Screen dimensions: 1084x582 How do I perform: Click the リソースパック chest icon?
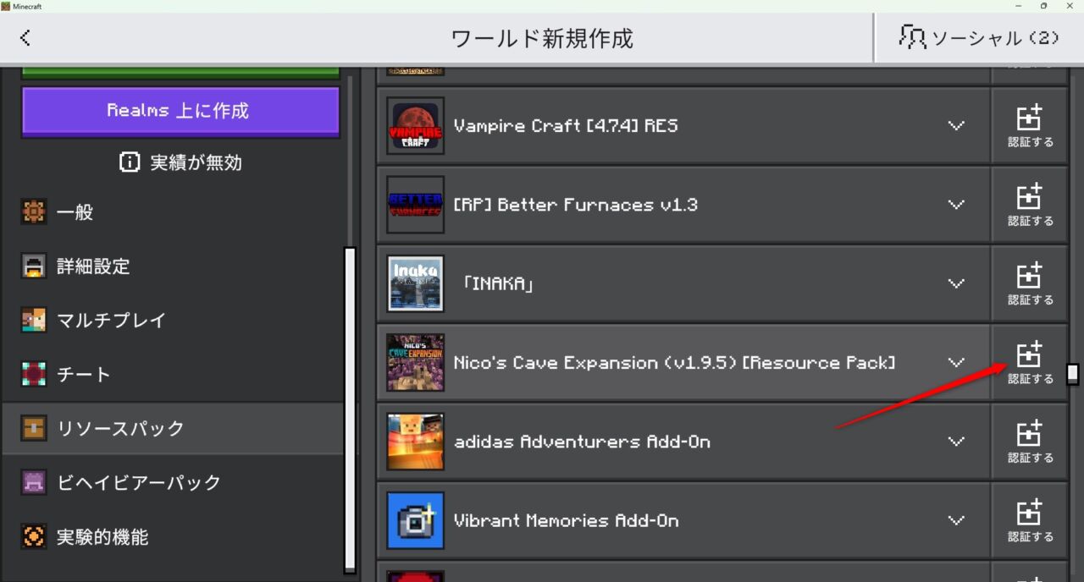tap(33, 429)
